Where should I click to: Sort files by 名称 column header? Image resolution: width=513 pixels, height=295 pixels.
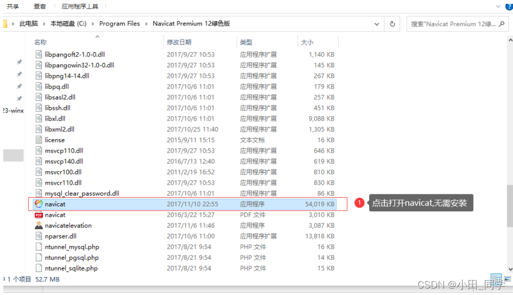[41, 42]
